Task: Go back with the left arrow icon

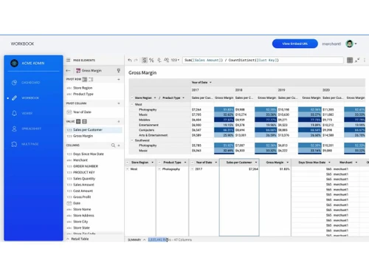Action: tap(68, 71)
